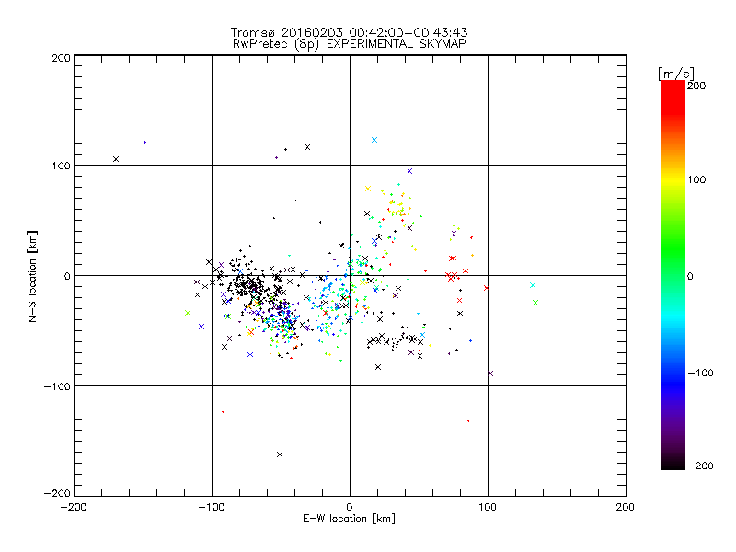The height and width of the screenshot is (552, 736).
Task: Click the colorbar tick label '-100'
Action: (700, 373)
